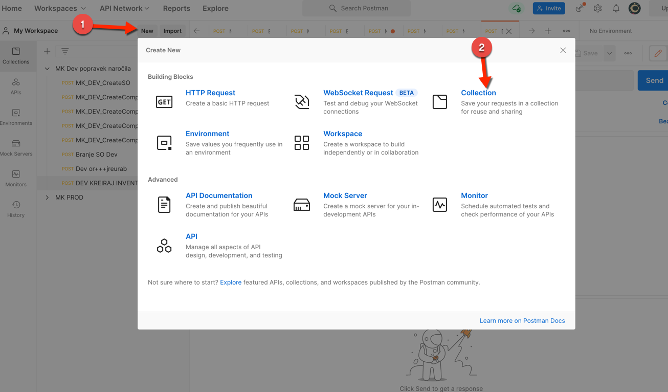Image resolution: width=668 pixels, height=392 pixels.
Task: Open the Collection link
Action: [x=478, y=93]
